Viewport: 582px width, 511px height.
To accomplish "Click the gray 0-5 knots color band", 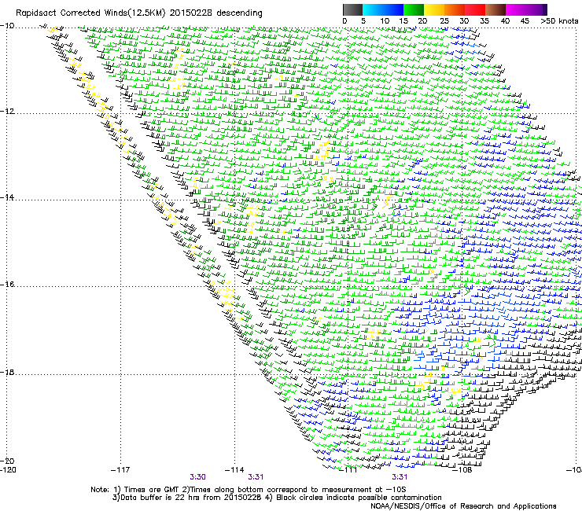I will [x=352, y=9].
